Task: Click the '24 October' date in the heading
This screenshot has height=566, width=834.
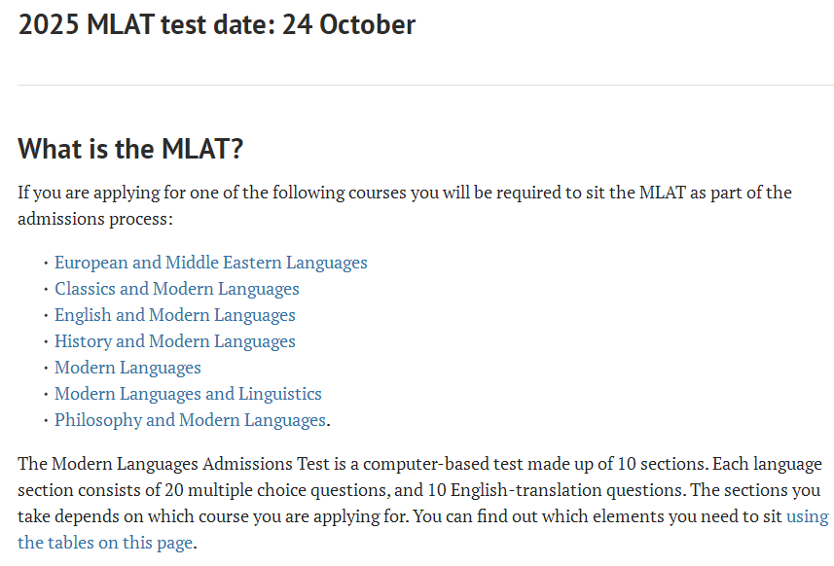Action: pos(348,24)
